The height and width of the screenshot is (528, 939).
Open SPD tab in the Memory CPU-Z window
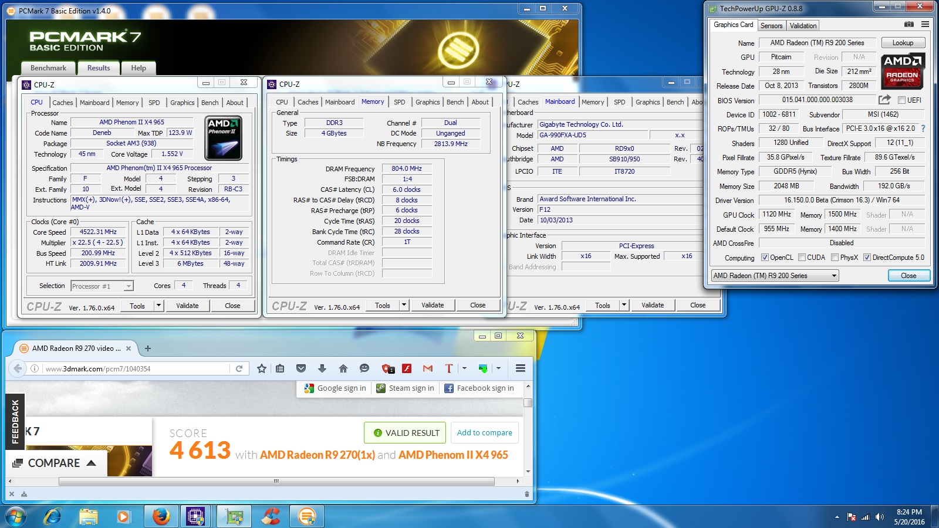point(400,102)
